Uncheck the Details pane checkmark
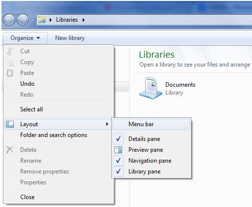 pyautogui.click(x=118, y=139)
